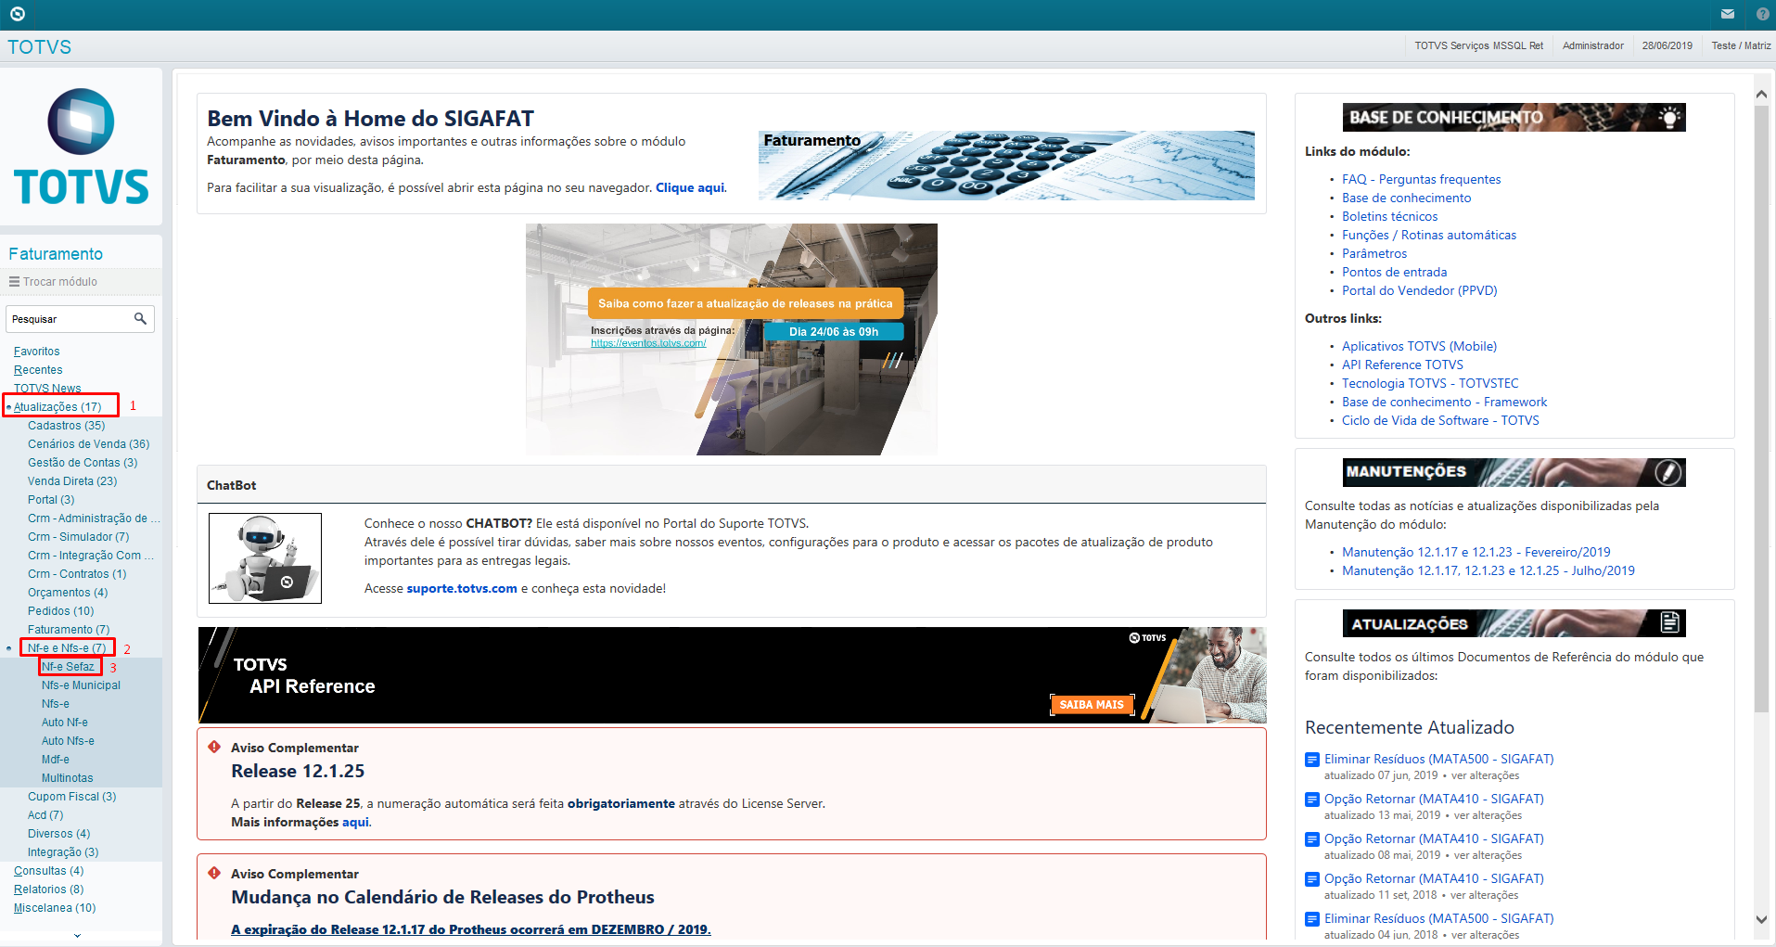The height and width of the screenshot is (947, 1776).
Task: Click document icon for Eliminar Resíduos updated 07 jun, 2019
Action: tap(1312, 760)
